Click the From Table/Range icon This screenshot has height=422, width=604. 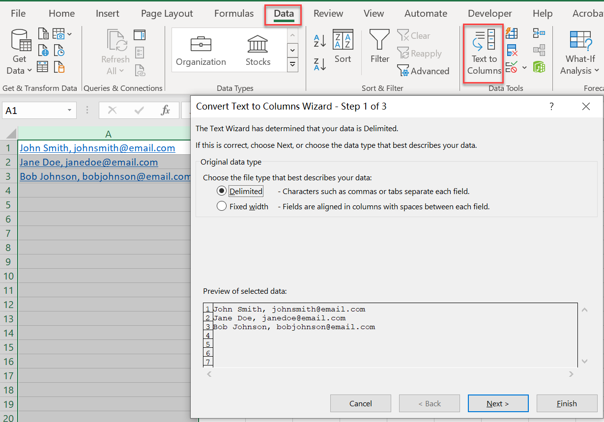[43, 67]
